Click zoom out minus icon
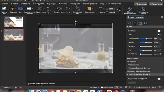Image resolution: width=164 pixels, height=92 pixels. click(134, 87)
